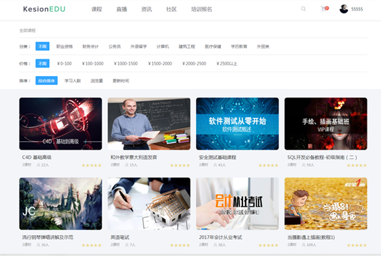Click the 59人 learner count
Screen dimensions: 381x256
pos(308,165)
